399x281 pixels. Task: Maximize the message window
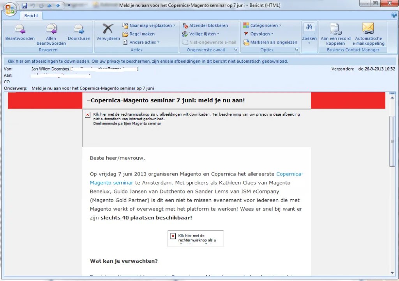pyautogui.click(x=375, y=4)
